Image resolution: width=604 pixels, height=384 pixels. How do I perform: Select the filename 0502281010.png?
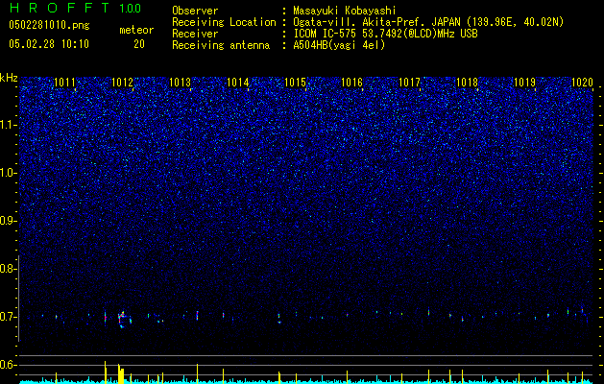coord(49,25)
